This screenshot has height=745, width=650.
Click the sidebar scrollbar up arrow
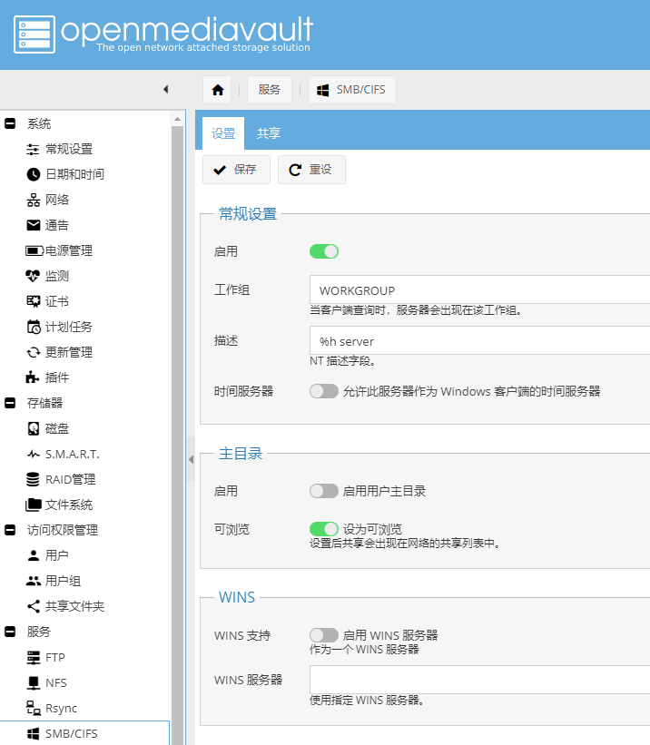point(177,119)
